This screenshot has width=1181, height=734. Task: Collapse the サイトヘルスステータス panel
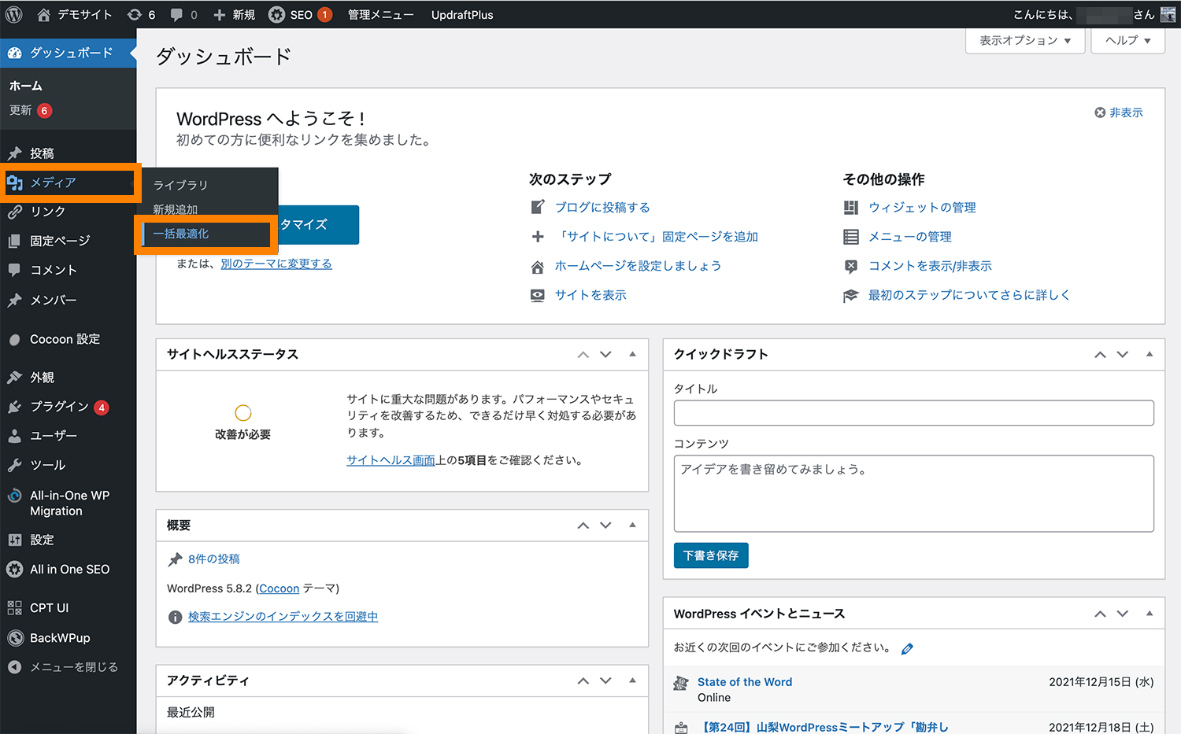click(632, 354)
